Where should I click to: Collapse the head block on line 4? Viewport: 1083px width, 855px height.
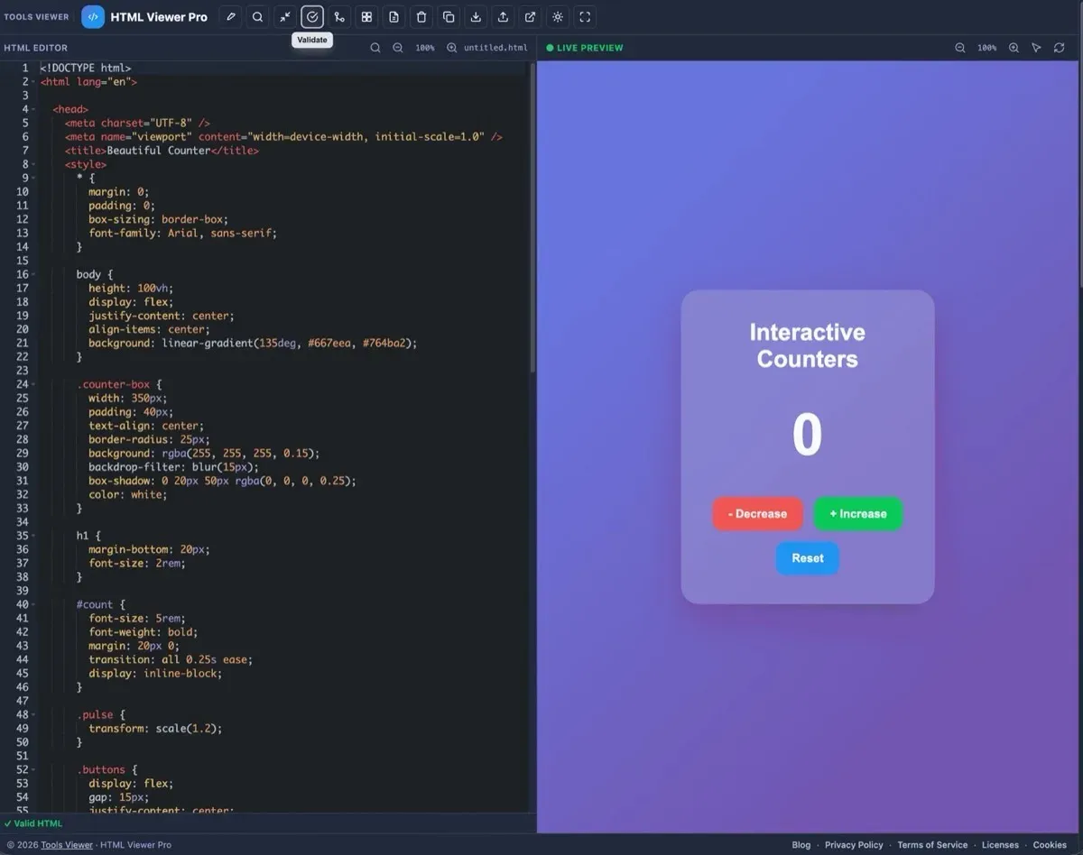click(34, 109)
